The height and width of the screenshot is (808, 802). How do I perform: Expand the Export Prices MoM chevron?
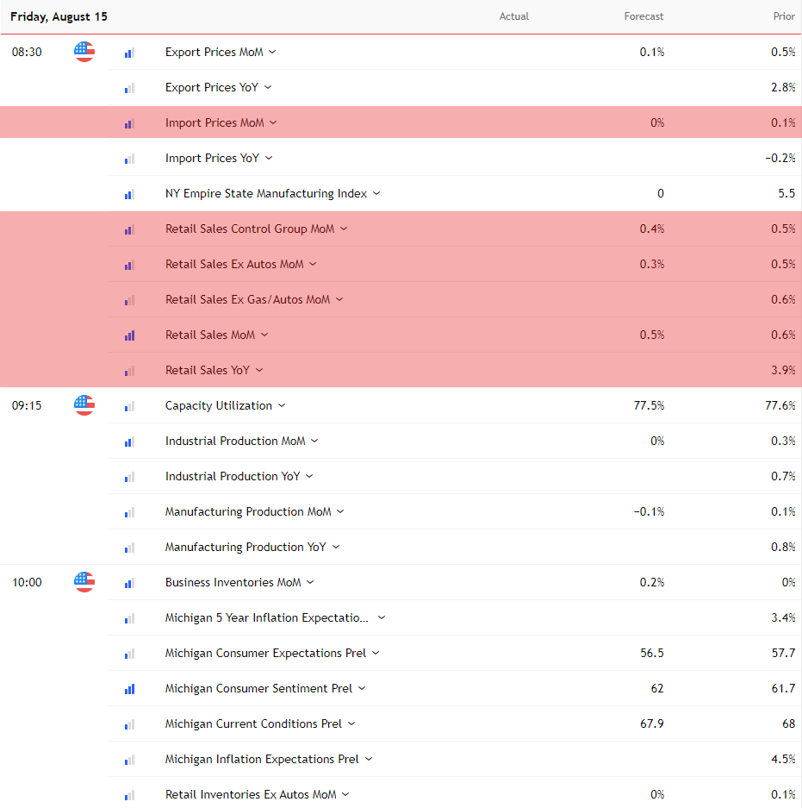[x=272, y=52]
